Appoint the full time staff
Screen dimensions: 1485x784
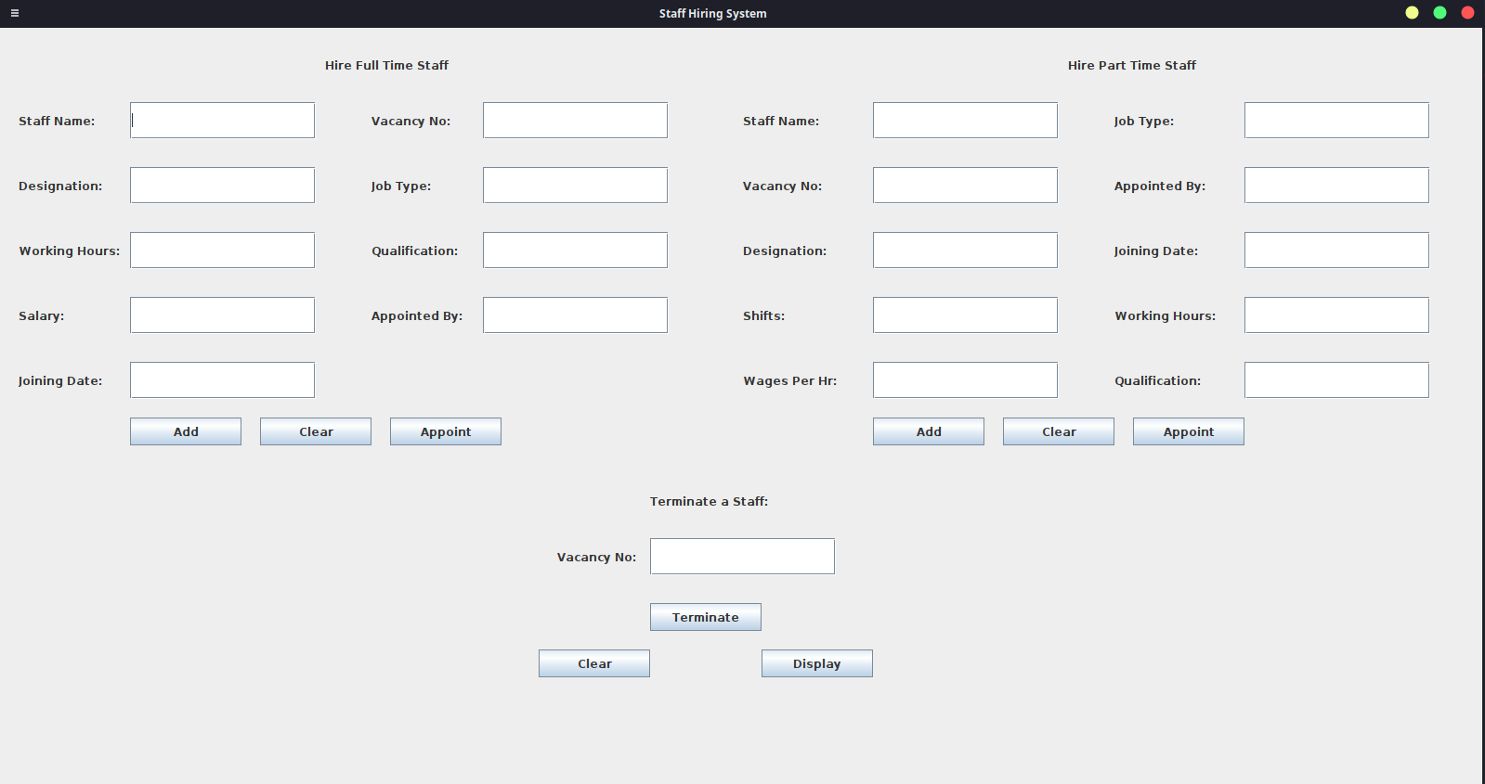446,431
